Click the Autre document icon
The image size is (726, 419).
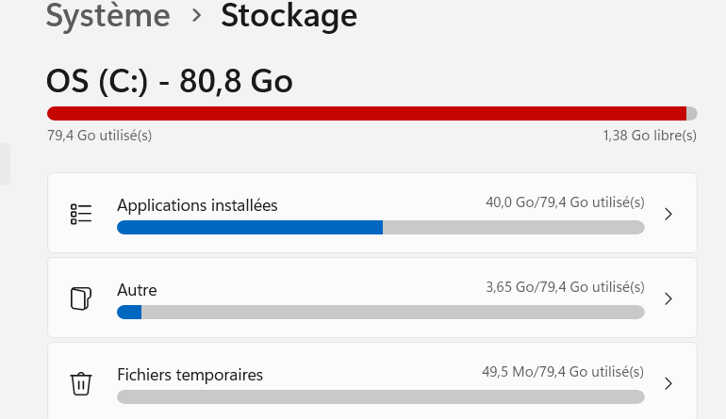(81, 298)
